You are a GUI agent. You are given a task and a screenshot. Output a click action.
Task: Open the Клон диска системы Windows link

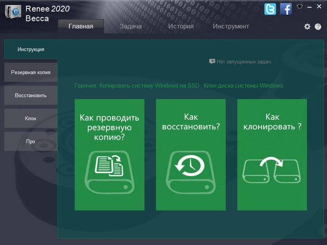(x=243, y=86)
